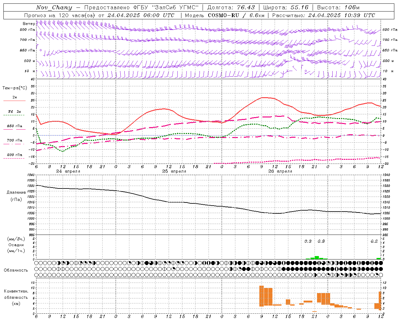Click the '2м' temperature legend entry
This screenshot has height=319, width=399.
(x=15, y=97)
